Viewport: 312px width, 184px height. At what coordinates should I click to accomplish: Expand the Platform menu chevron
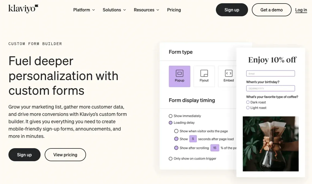point(94,10)
